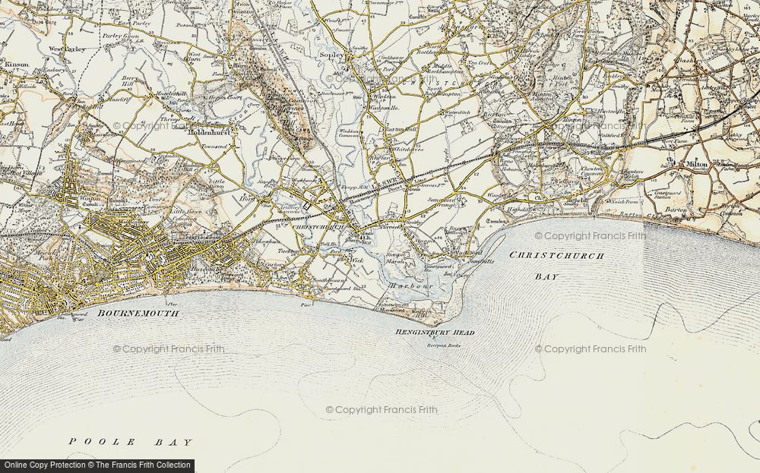Screen dimensions: 760x473
Task: Click the Tuckton label
Action: click(288, 251)
